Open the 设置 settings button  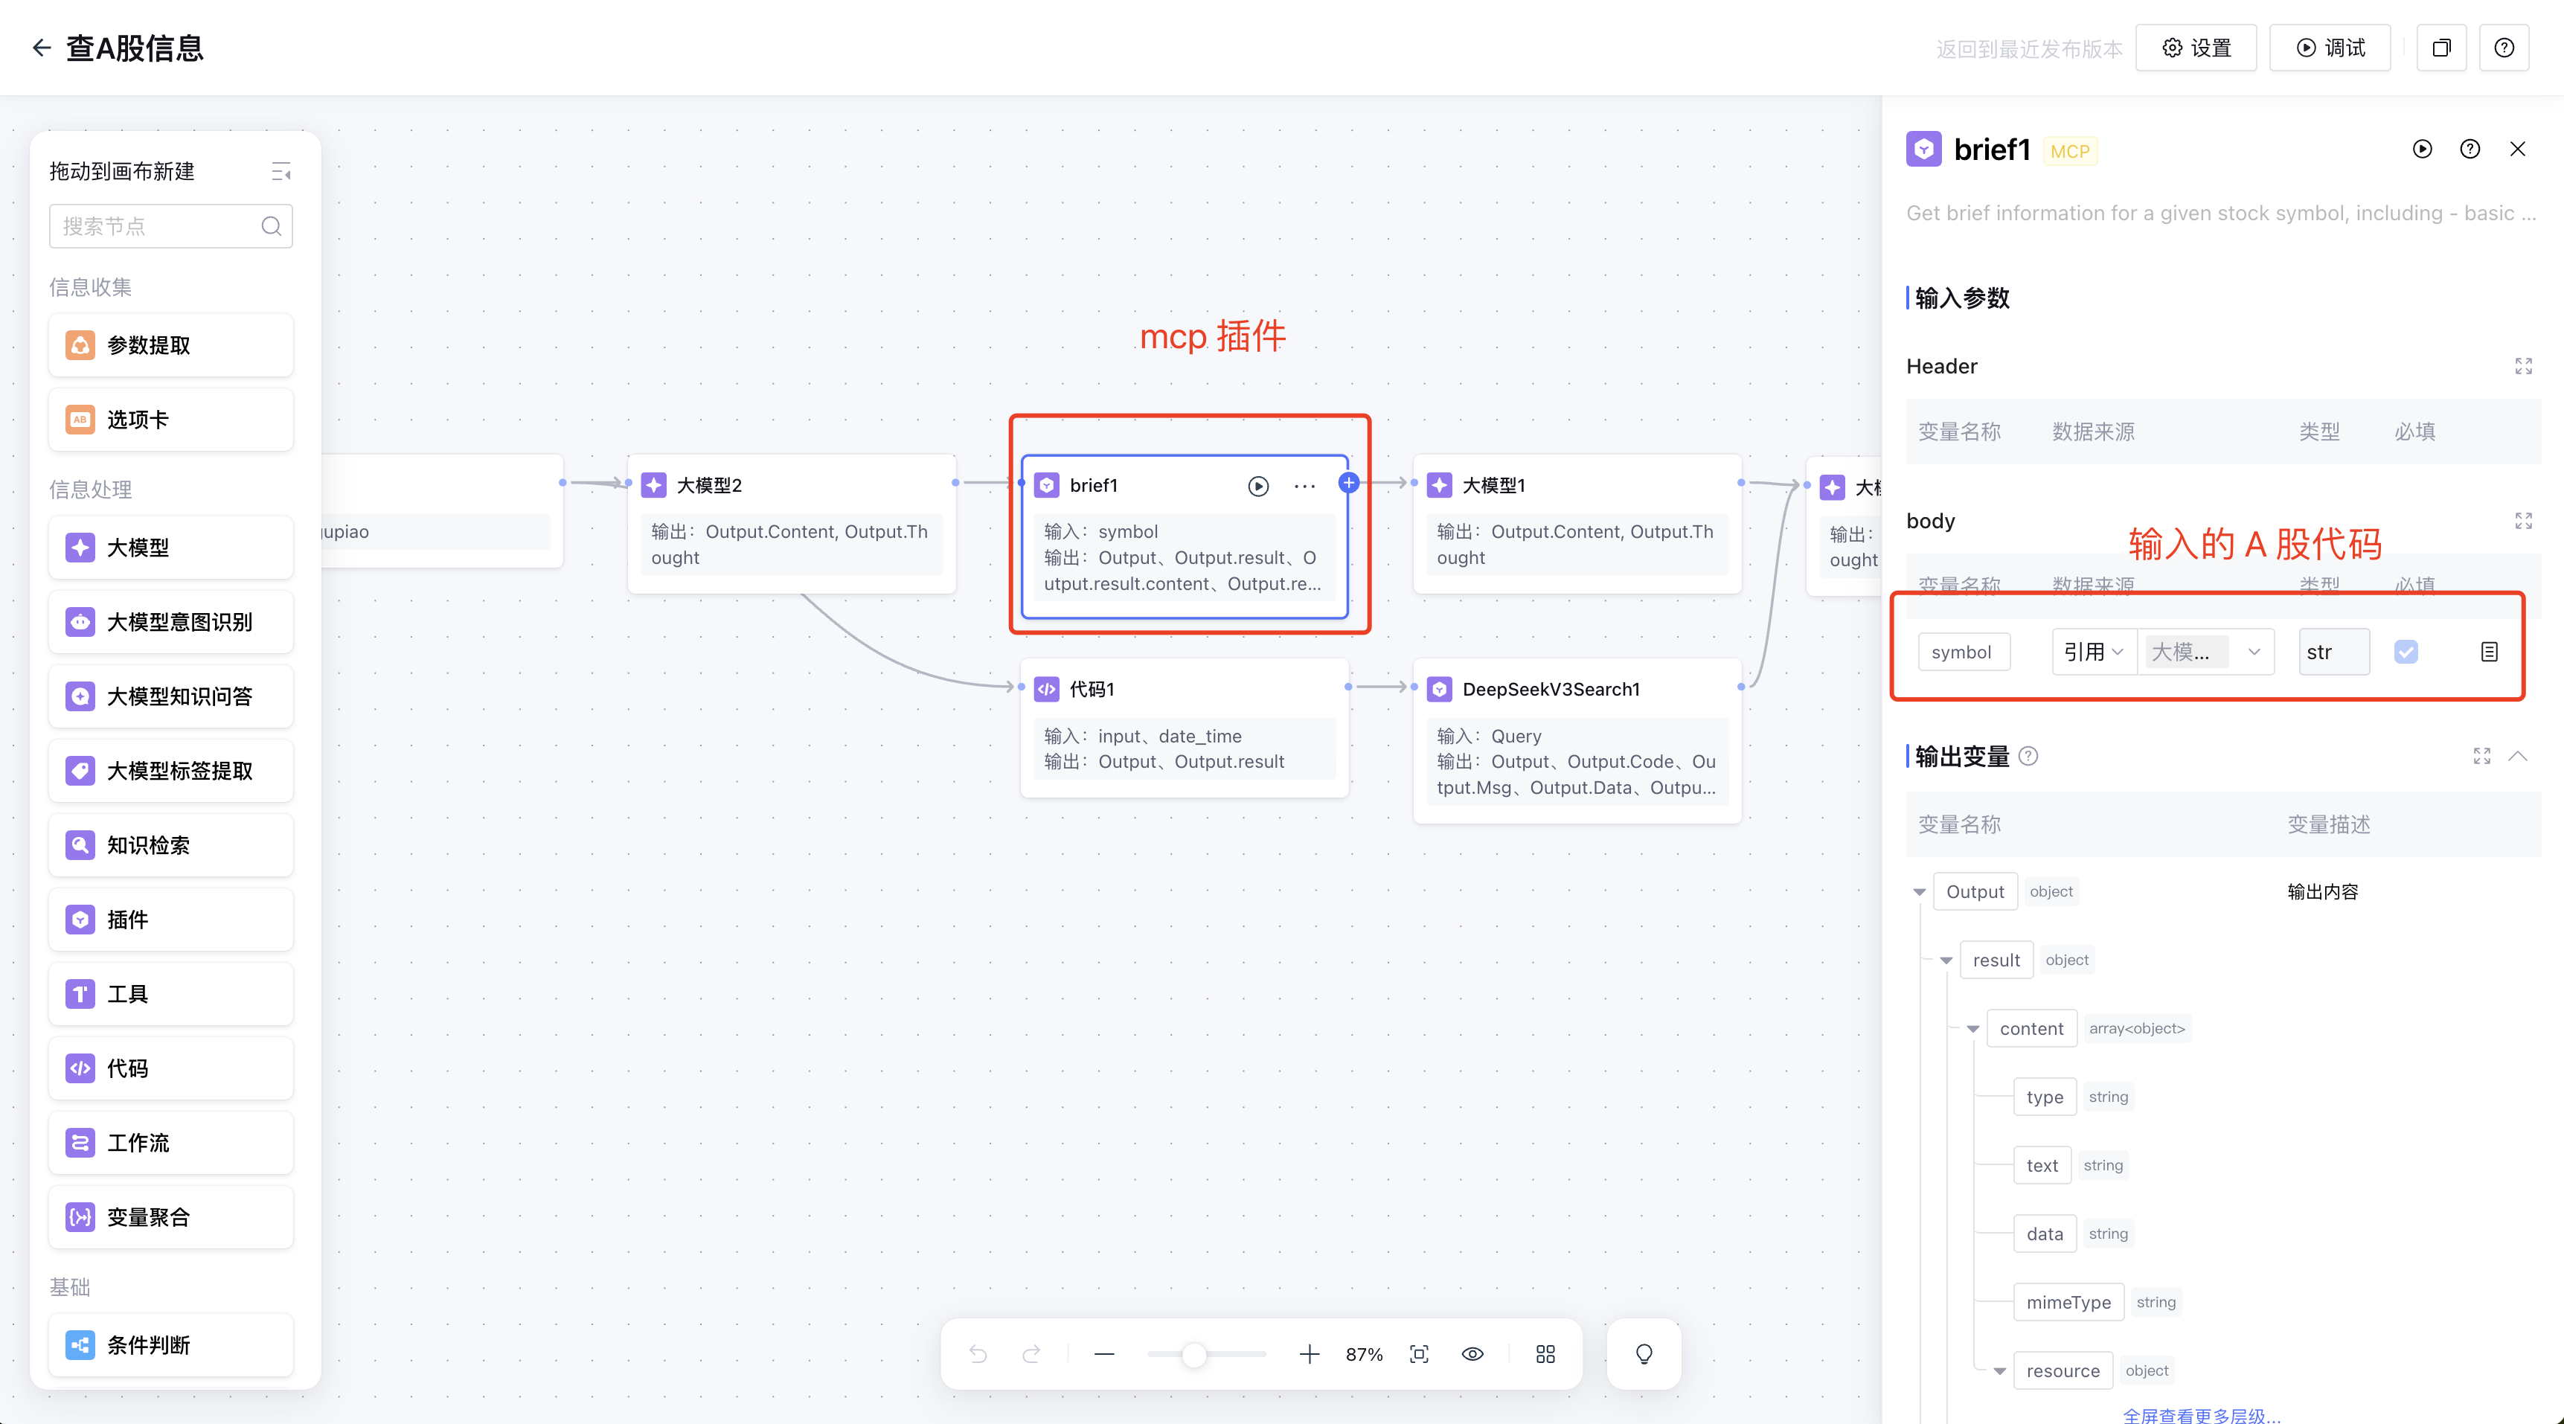click(2196, 48)
